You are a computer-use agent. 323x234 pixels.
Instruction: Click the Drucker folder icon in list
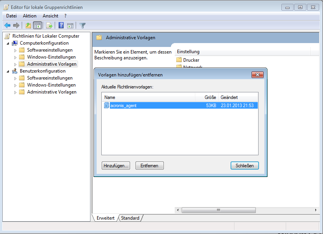(x=179, y=60)
